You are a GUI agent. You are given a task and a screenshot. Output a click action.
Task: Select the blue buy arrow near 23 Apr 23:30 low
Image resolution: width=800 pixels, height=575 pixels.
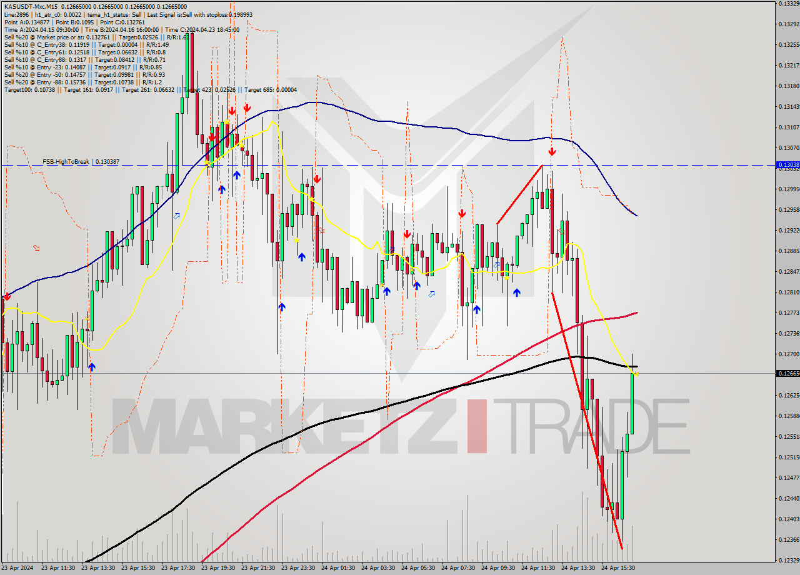click(x=282, y=307)
